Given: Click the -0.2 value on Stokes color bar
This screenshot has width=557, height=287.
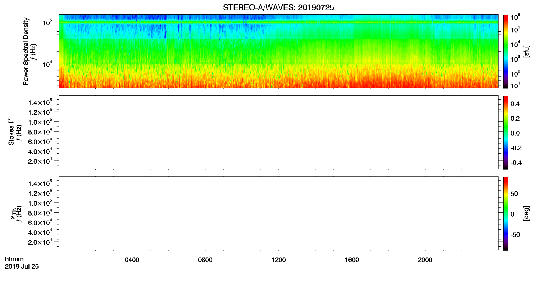Looking at the screenshot, I should coord(516,148).
